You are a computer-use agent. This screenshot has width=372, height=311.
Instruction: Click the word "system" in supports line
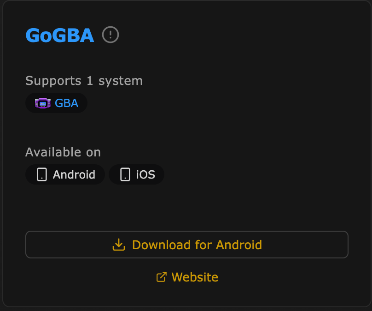pyautogui.click(x=121, y=81)
